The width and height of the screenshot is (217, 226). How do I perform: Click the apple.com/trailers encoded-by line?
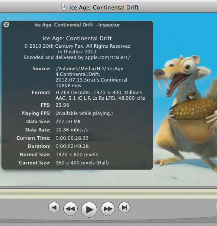[x=77, y=57]
